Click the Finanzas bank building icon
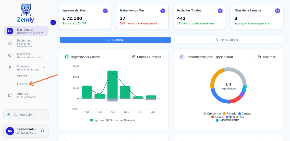Screen dimensions: 290x141 (10, 67)
